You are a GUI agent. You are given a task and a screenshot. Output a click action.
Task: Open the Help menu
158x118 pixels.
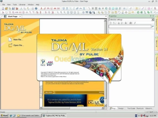pos(38,5)
